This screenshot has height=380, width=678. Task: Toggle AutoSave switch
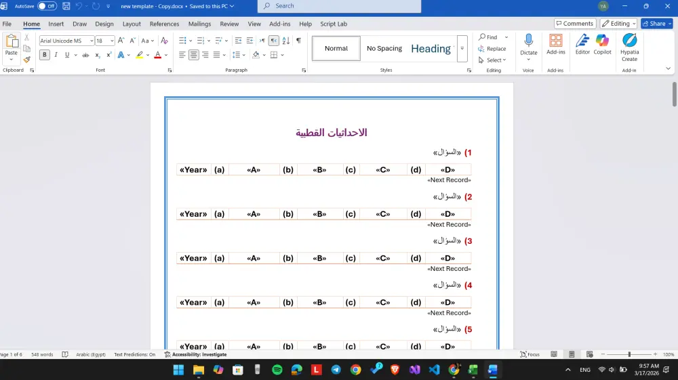(x=47, y=6)
